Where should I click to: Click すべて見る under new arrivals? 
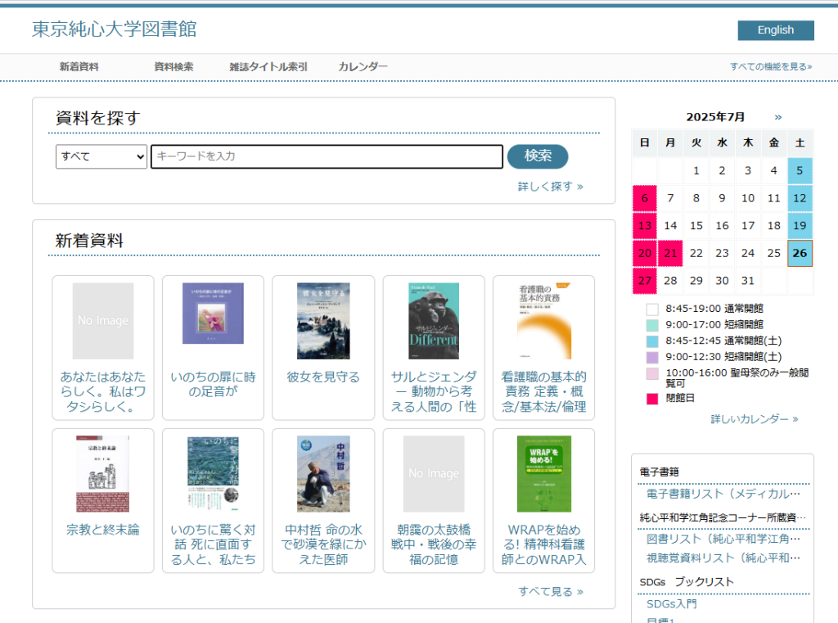[550, 591]
